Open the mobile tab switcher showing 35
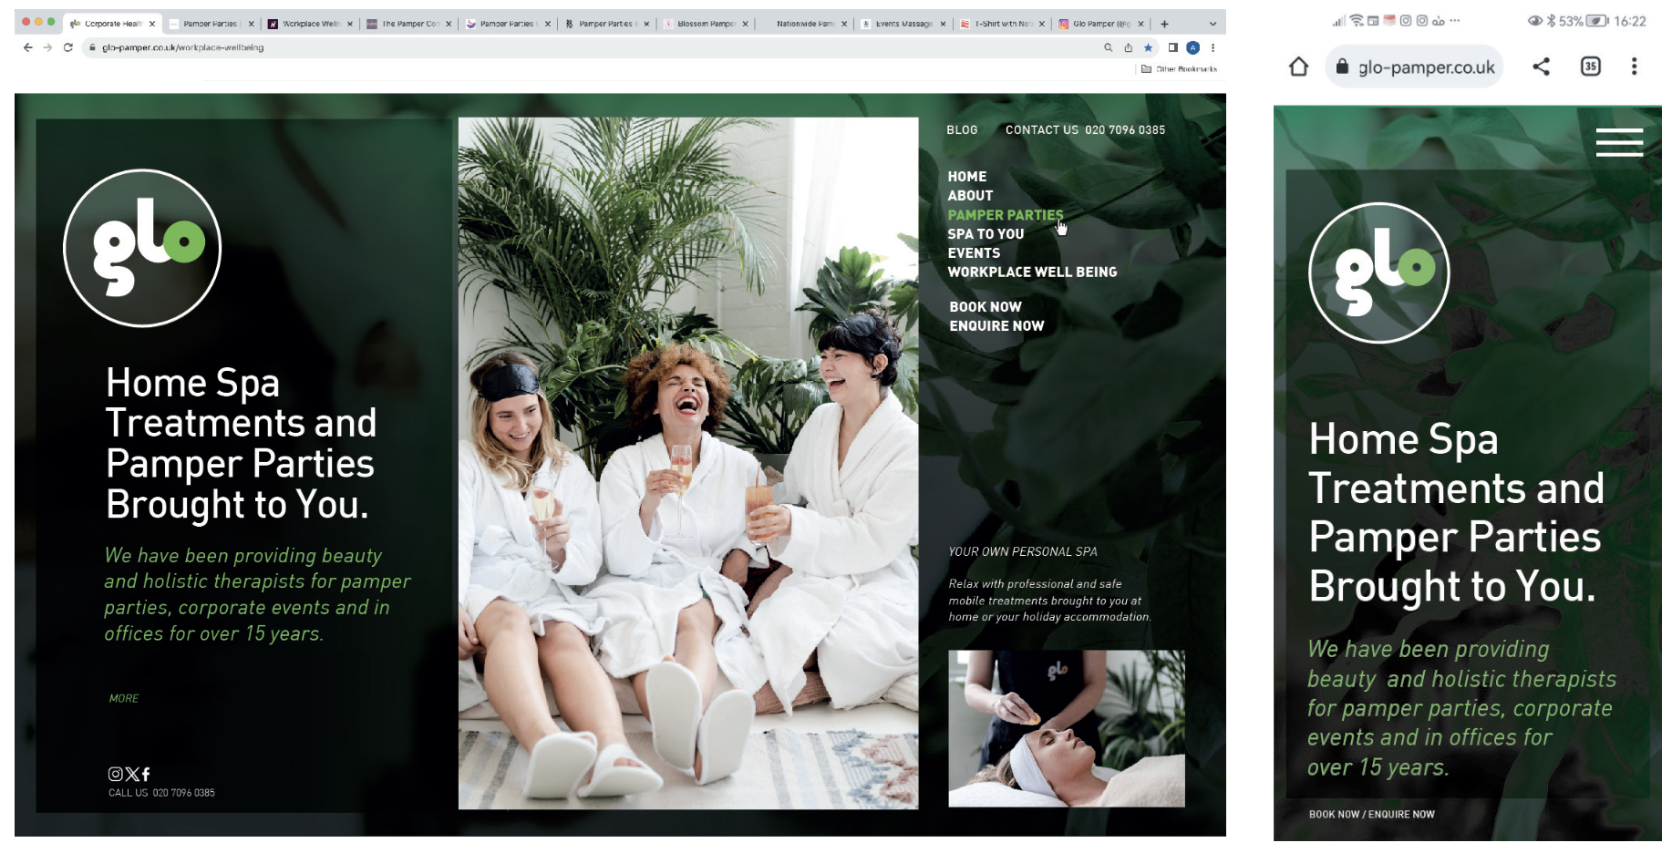This screenshot has width=1672, height=853. pyautogui.click(x=1590, y=67)
